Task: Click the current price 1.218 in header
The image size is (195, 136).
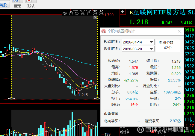Action: 139,22
